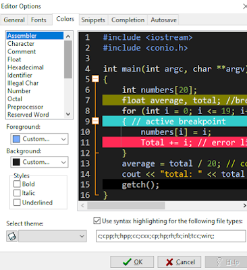Select Identifier in the element list

35,75
